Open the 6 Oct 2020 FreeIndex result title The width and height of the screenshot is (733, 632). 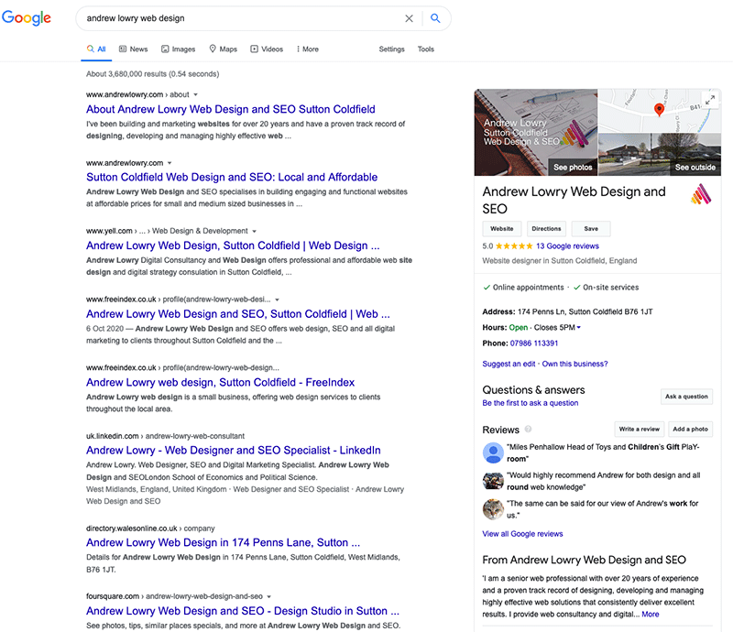[238, 314]
